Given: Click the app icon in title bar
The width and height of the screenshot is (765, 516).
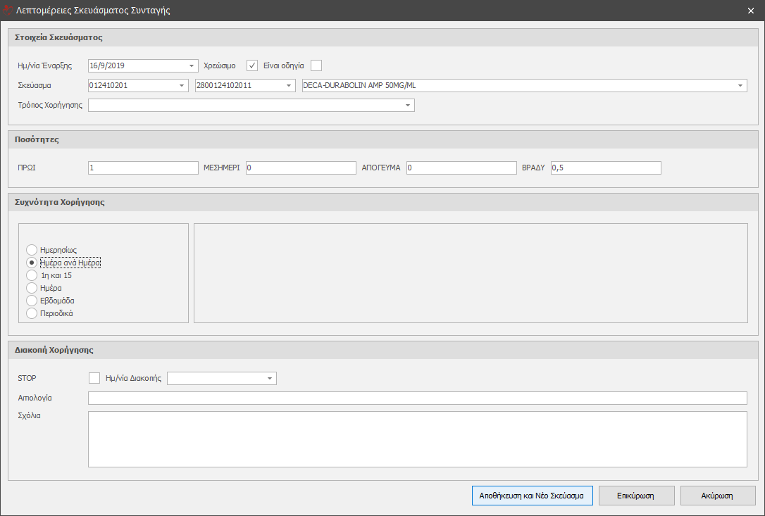Looking at the screenshot, I should coord(8,11).
